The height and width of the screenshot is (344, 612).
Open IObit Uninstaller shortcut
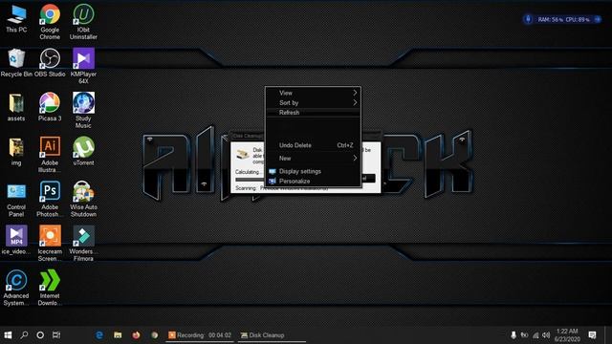(x=83, y=21)
